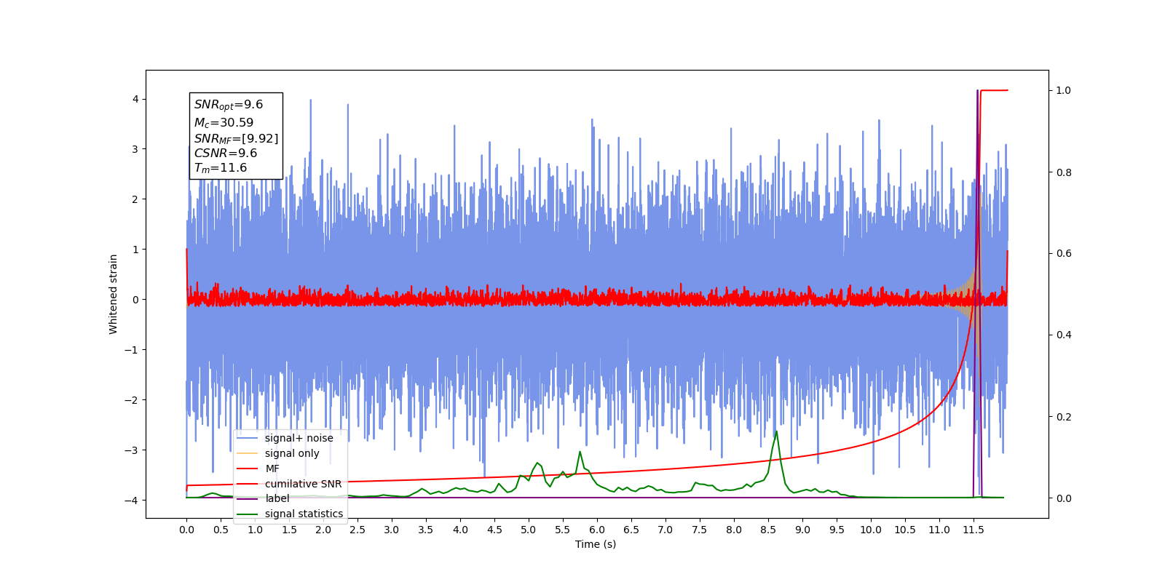Click x-axis tick label 11.5

(x=974, y=530)
